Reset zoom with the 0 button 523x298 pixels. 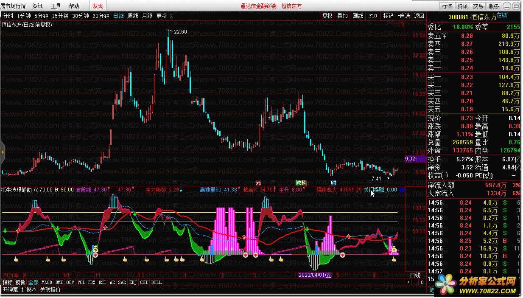click(x=422, y=282)
